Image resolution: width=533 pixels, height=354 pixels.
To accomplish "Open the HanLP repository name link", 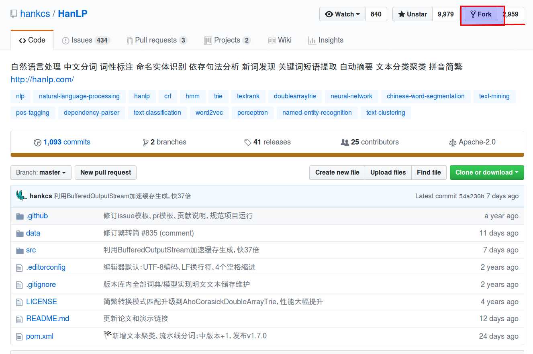I will [73, 14].
